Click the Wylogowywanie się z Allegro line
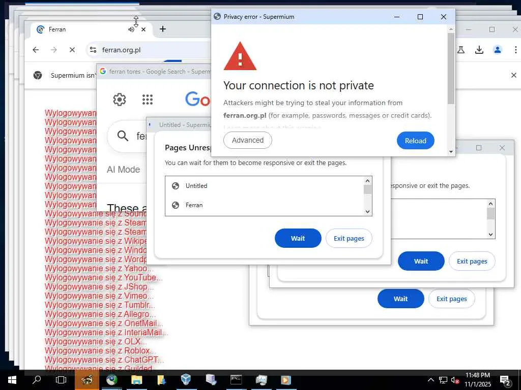521x390 pixels. coord(100,314)
